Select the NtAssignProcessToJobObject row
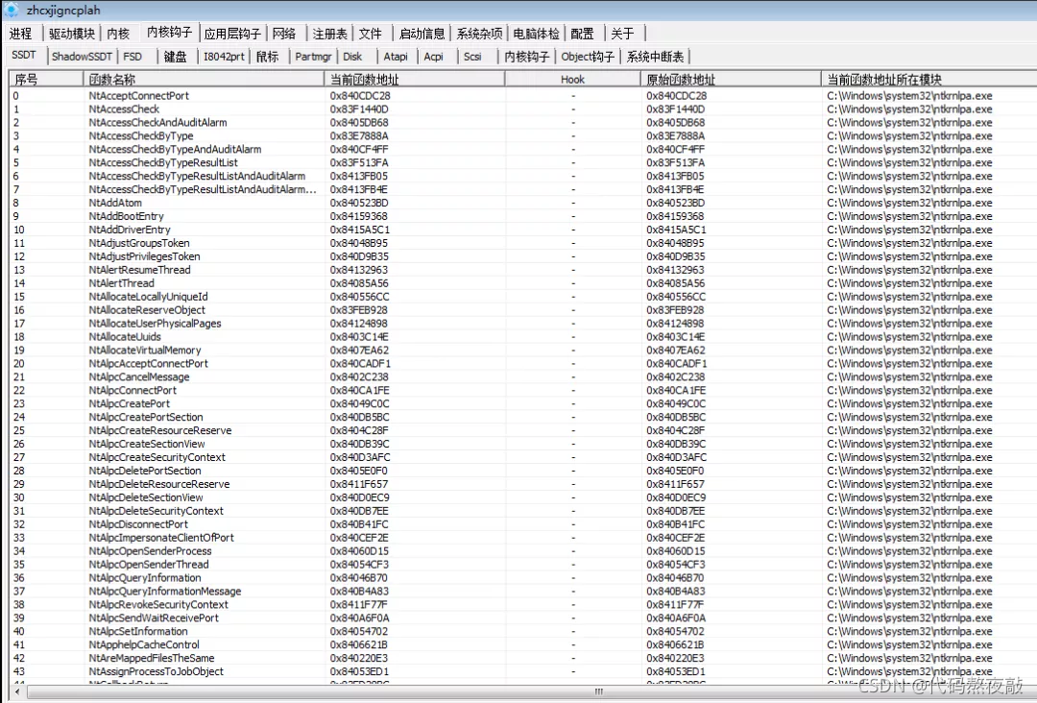1037x703 pixels. [524, 671]
